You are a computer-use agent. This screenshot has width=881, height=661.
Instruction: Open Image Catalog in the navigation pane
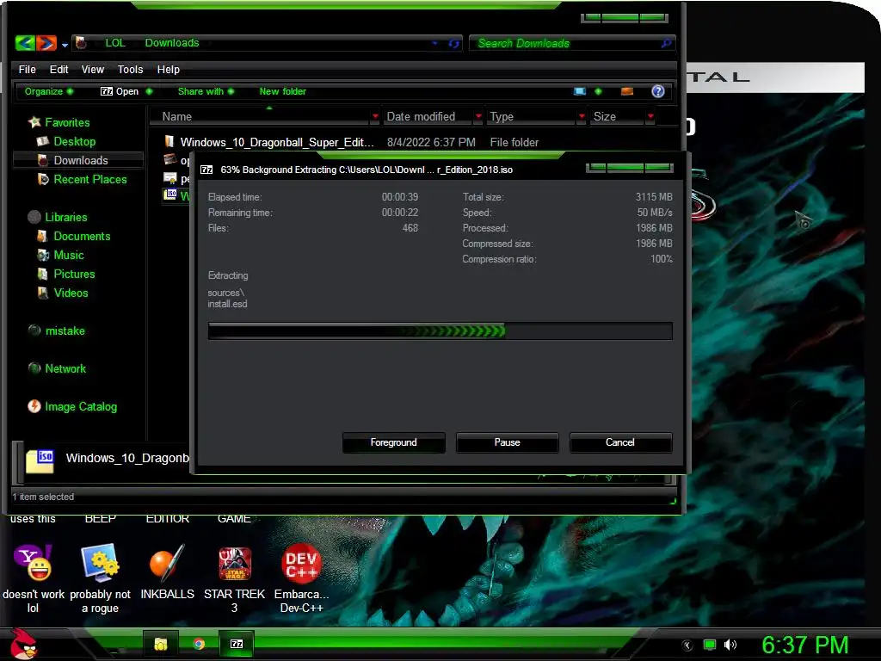coord(80,406)
